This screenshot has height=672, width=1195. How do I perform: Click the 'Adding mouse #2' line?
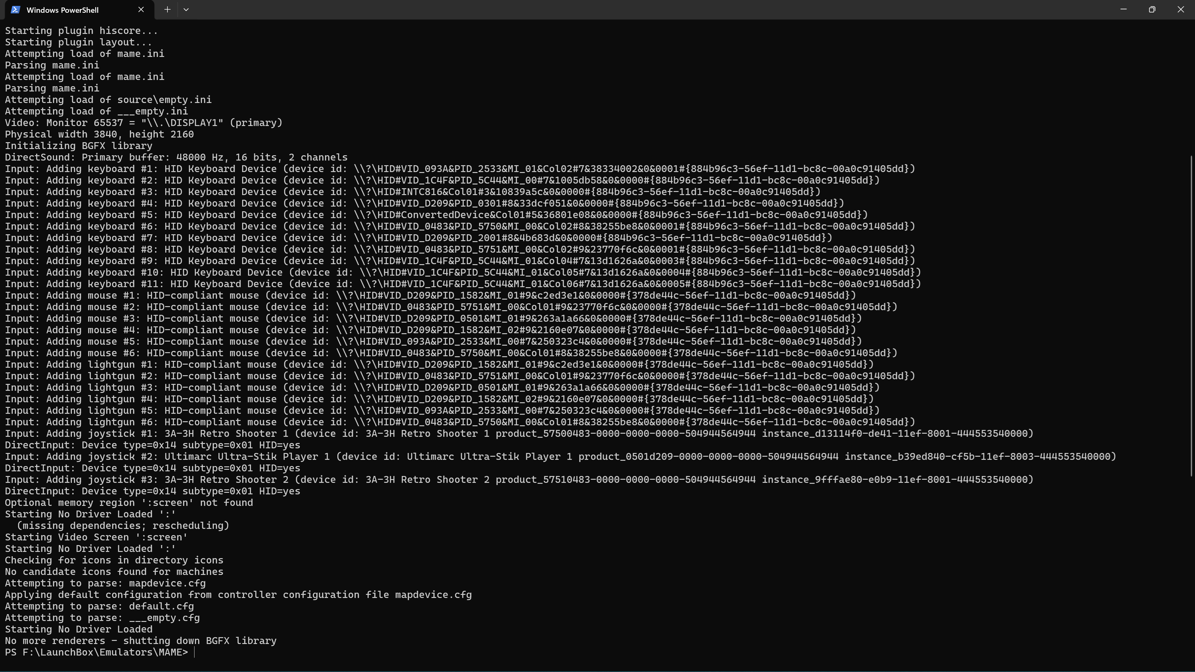(451, 307)
